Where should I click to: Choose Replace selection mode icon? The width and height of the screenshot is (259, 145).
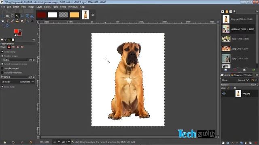pyautogui.click(x=9, y=47)
